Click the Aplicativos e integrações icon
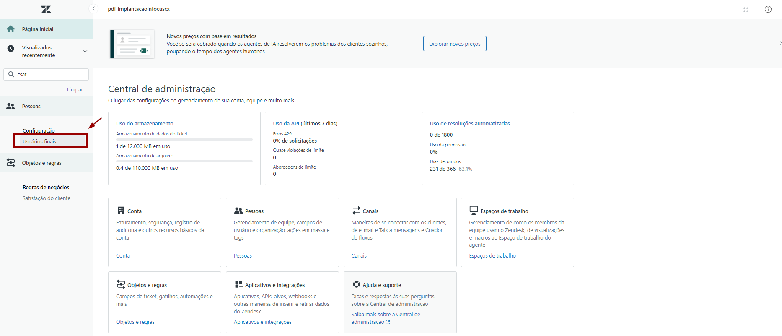Viewport: 782px width, 336px height. [x=238, y=284]
